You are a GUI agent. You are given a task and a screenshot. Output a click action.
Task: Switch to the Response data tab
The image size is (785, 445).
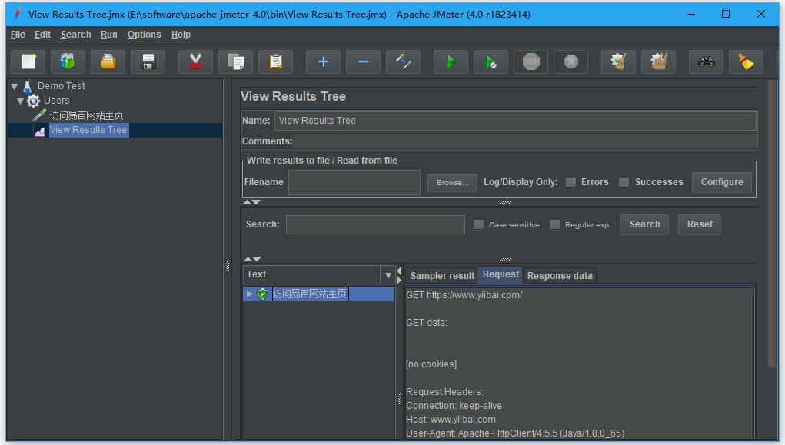click(560, 276)
